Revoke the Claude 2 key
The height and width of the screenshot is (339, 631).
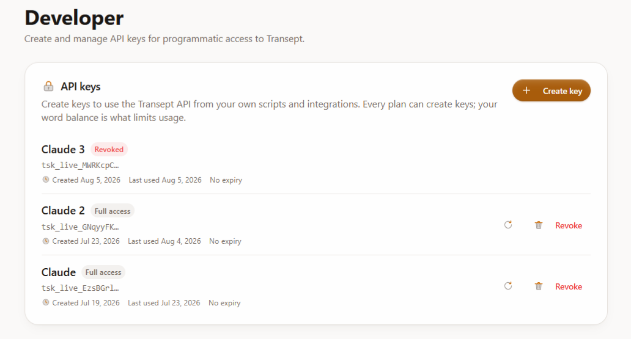568,225
